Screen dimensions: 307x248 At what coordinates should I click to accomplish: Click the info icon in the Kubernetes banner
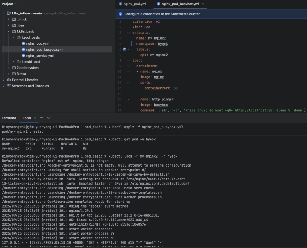pyautogui.click(x=121, y=14)
